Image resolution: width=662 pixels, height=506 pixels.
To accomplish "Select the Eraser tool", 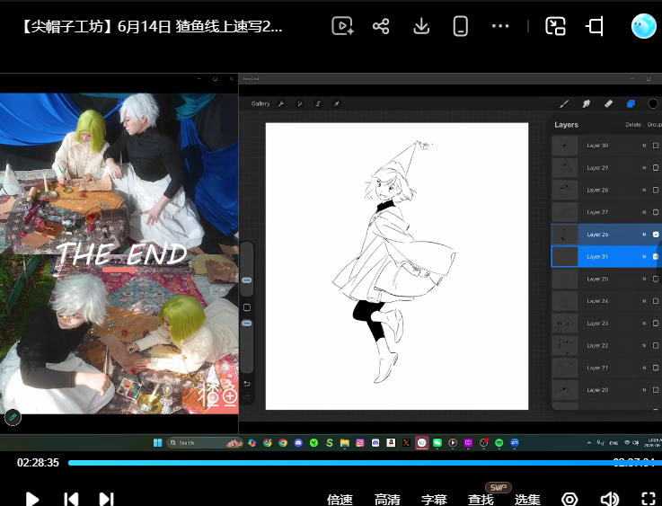I will (x=608, y=103).
